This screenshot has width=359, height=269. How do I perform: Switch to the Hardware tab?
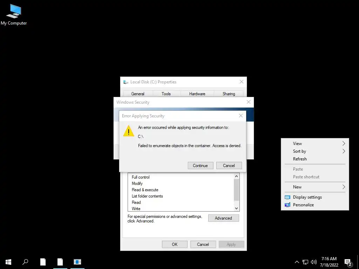pos(197,94)
